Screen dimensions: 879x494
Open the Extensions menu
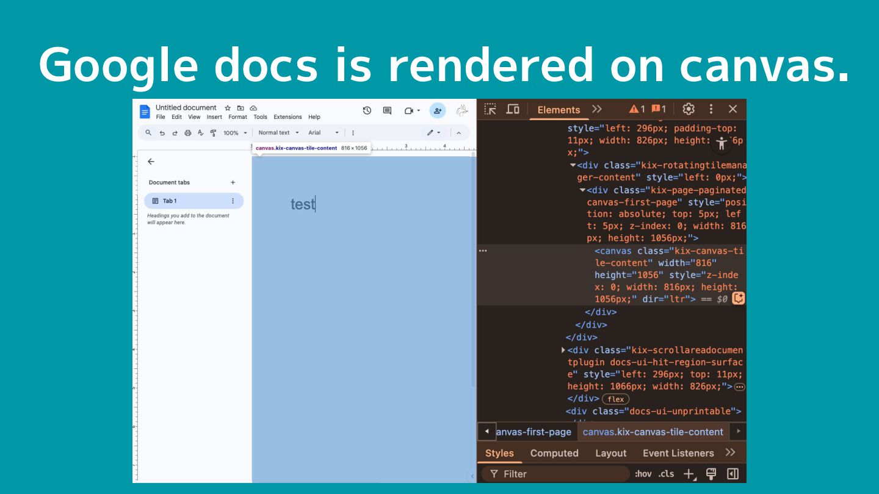288,117
